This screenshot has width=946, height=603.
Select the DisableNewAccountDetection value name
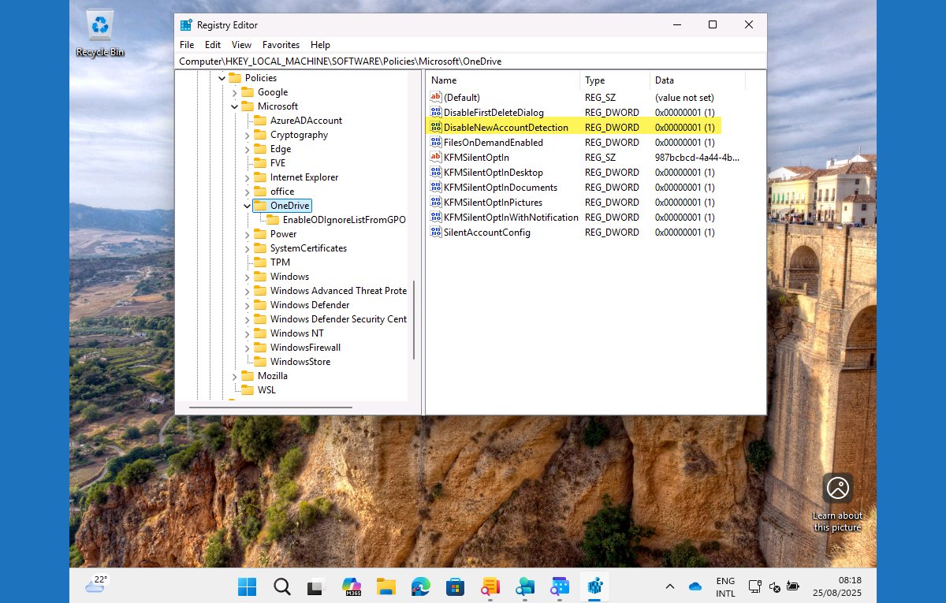coord(506,128)
